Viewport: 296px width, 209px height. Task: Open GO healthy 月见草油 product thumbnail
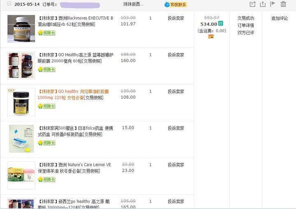click(21, 102)
